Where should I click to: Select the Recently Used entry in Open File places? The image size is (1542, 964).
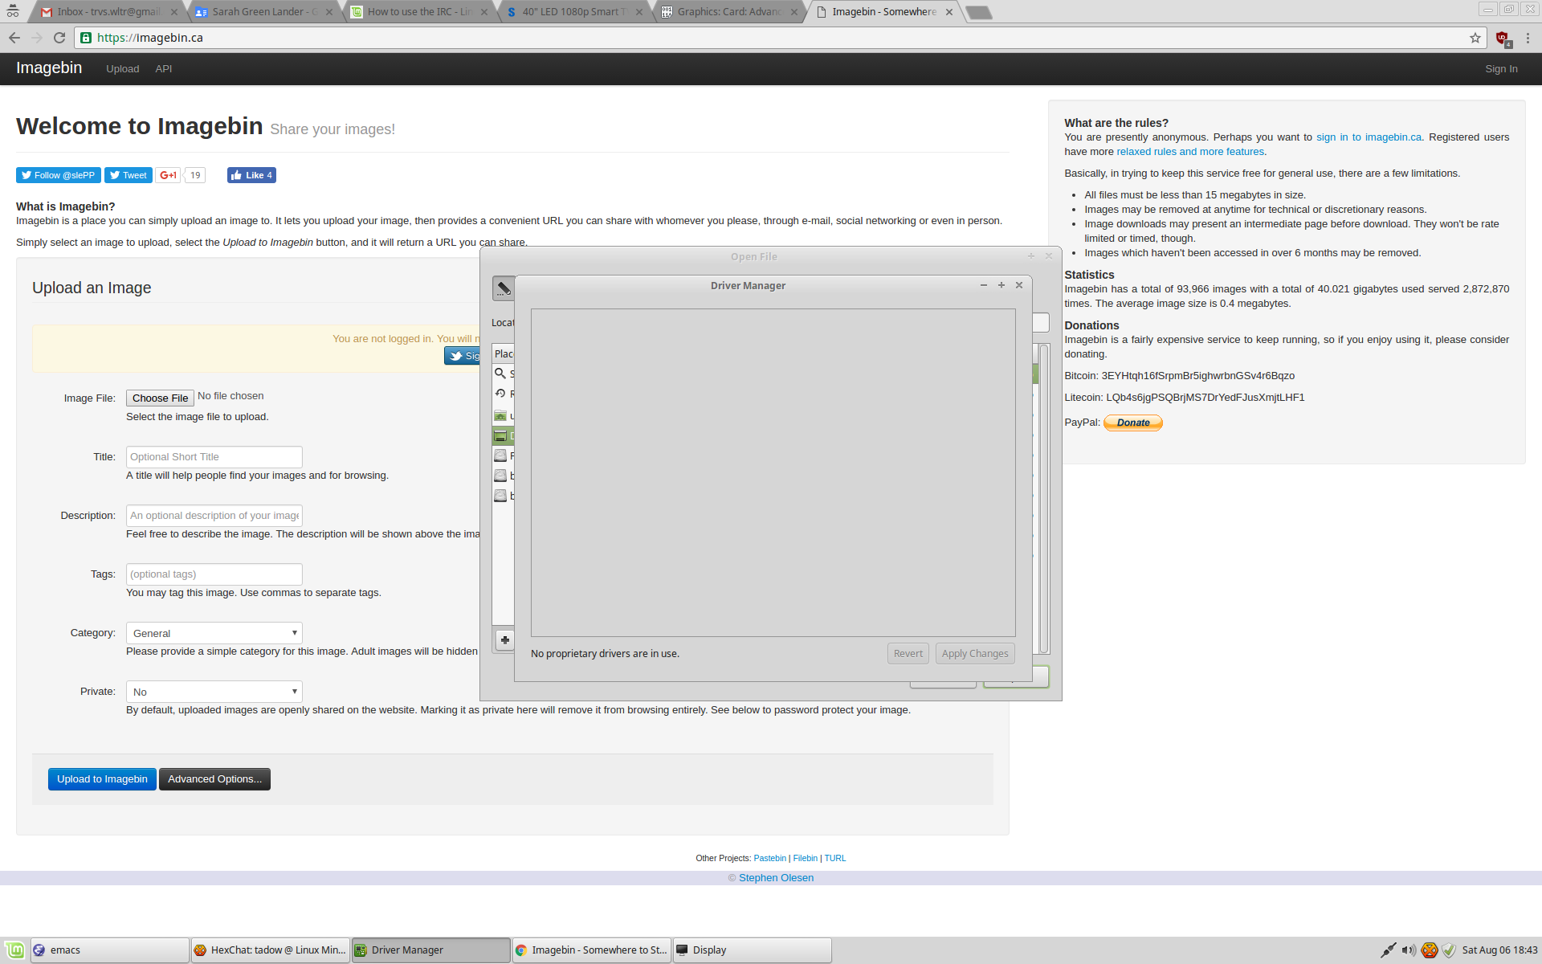point(500,394)
